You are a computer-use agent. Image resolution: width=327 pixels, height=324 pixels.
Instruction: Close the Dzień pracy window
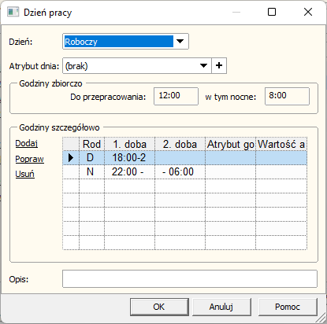click(308, 12)
